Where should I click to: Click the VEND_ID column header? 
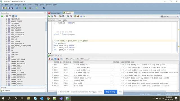pos(68,62)
